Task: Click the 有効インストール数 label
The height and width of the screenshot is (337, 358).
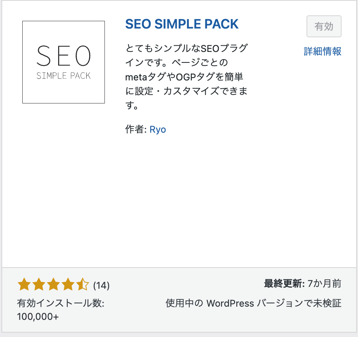Action: tap(61, 303)
